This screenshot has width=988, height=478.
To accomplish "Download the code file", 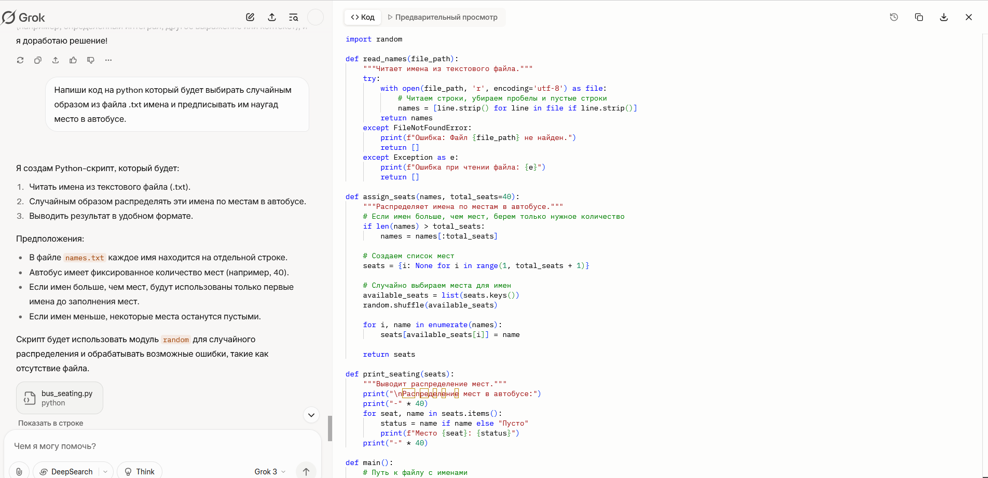I will click(x=944, y=17).
